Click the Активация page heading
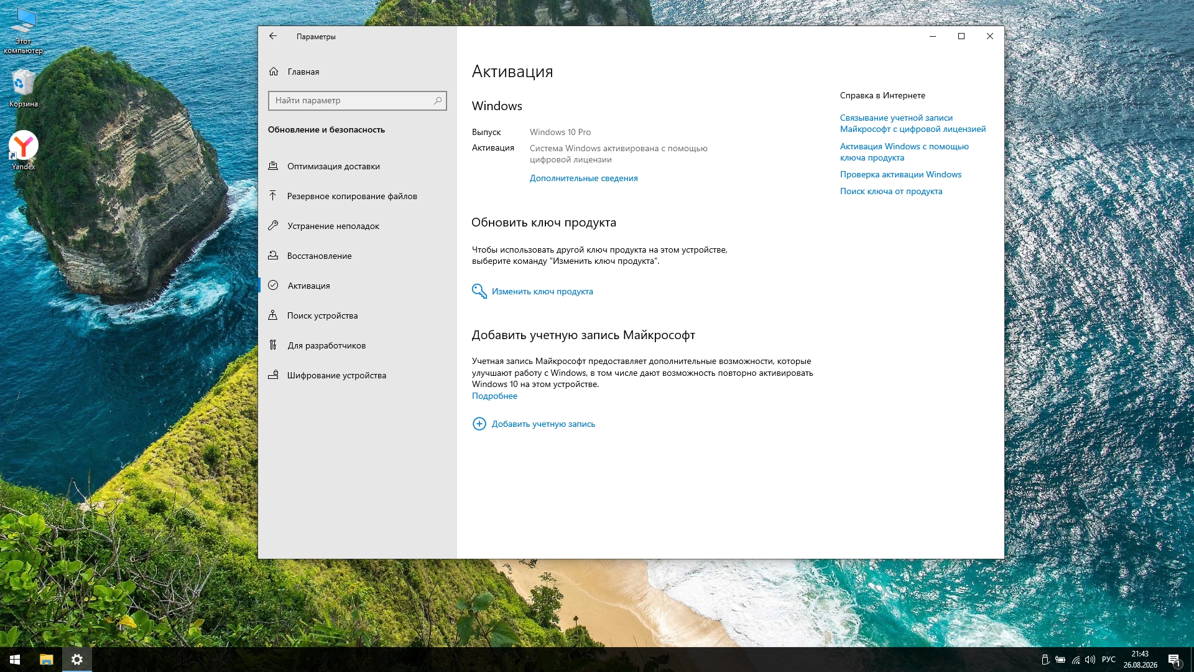 click(x=512, y=72)
